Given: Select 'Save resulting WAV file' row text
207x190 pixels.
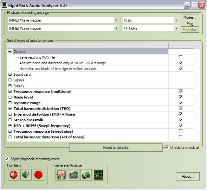Looking at the screenshot, I should tap(37, 57).
